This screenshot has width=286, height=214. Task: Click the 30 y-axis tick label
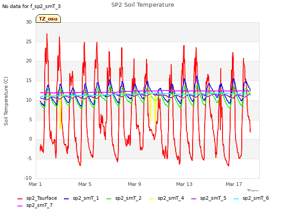click(x=29, y=22)
